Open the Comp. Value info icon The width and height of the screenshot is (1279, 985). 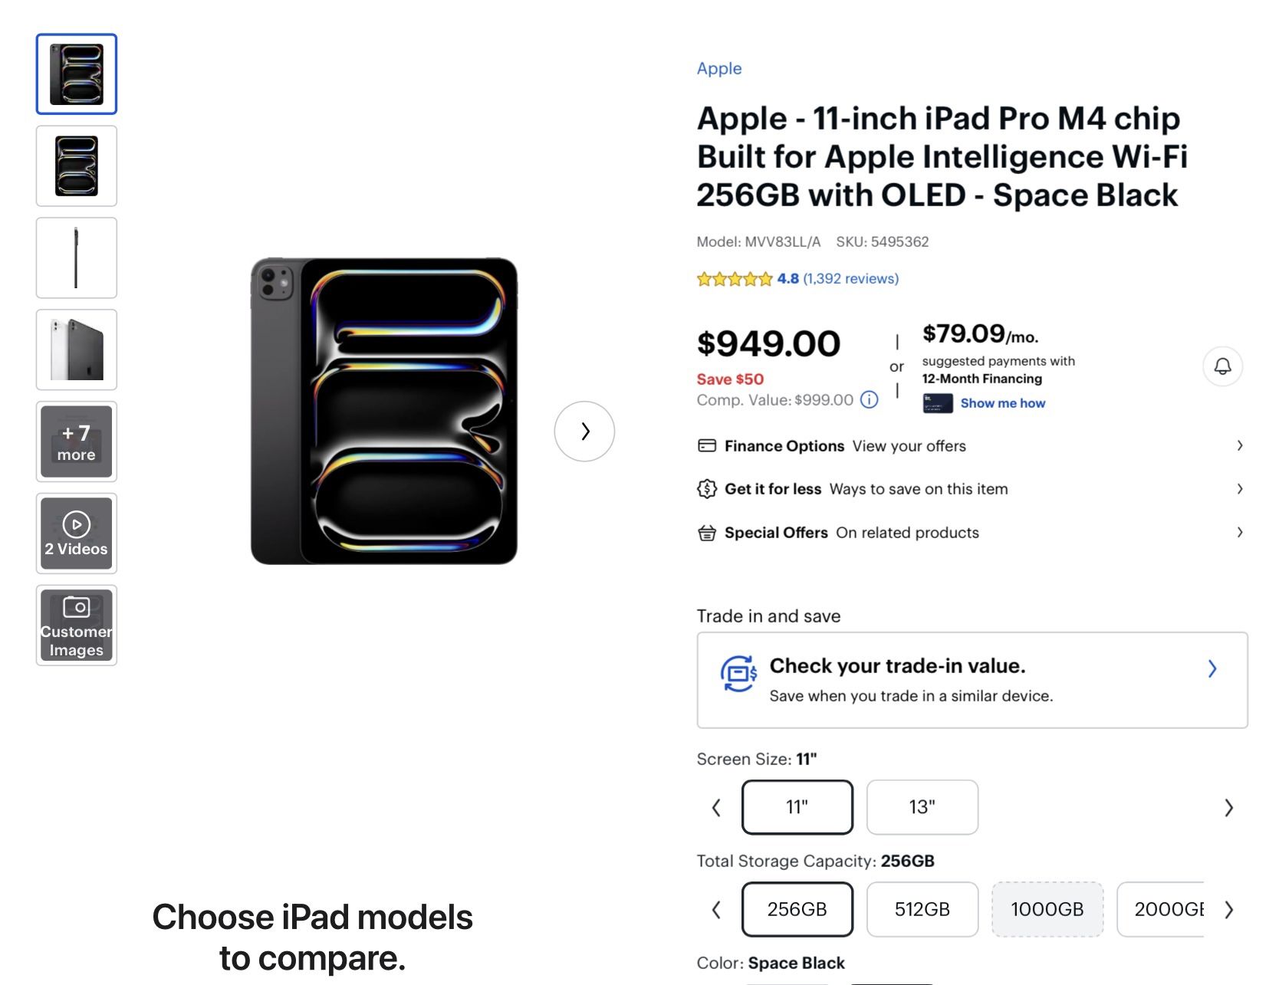pos(869,399)
